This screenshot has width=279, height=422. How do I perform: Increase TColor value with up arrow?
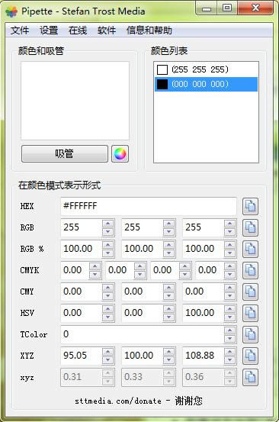(229, 330)
